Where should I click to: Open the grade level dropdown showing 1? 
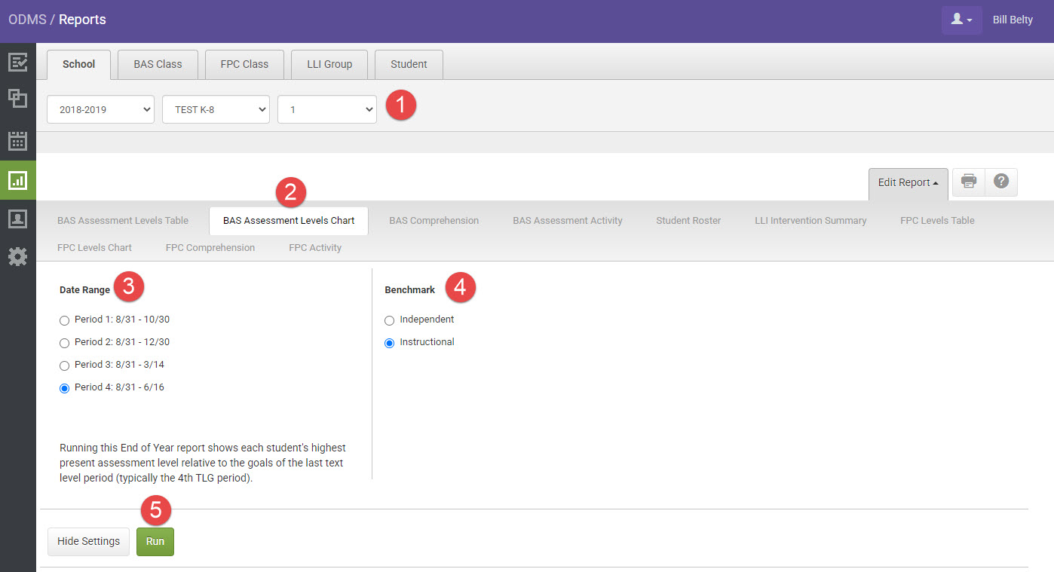(326, 109)
